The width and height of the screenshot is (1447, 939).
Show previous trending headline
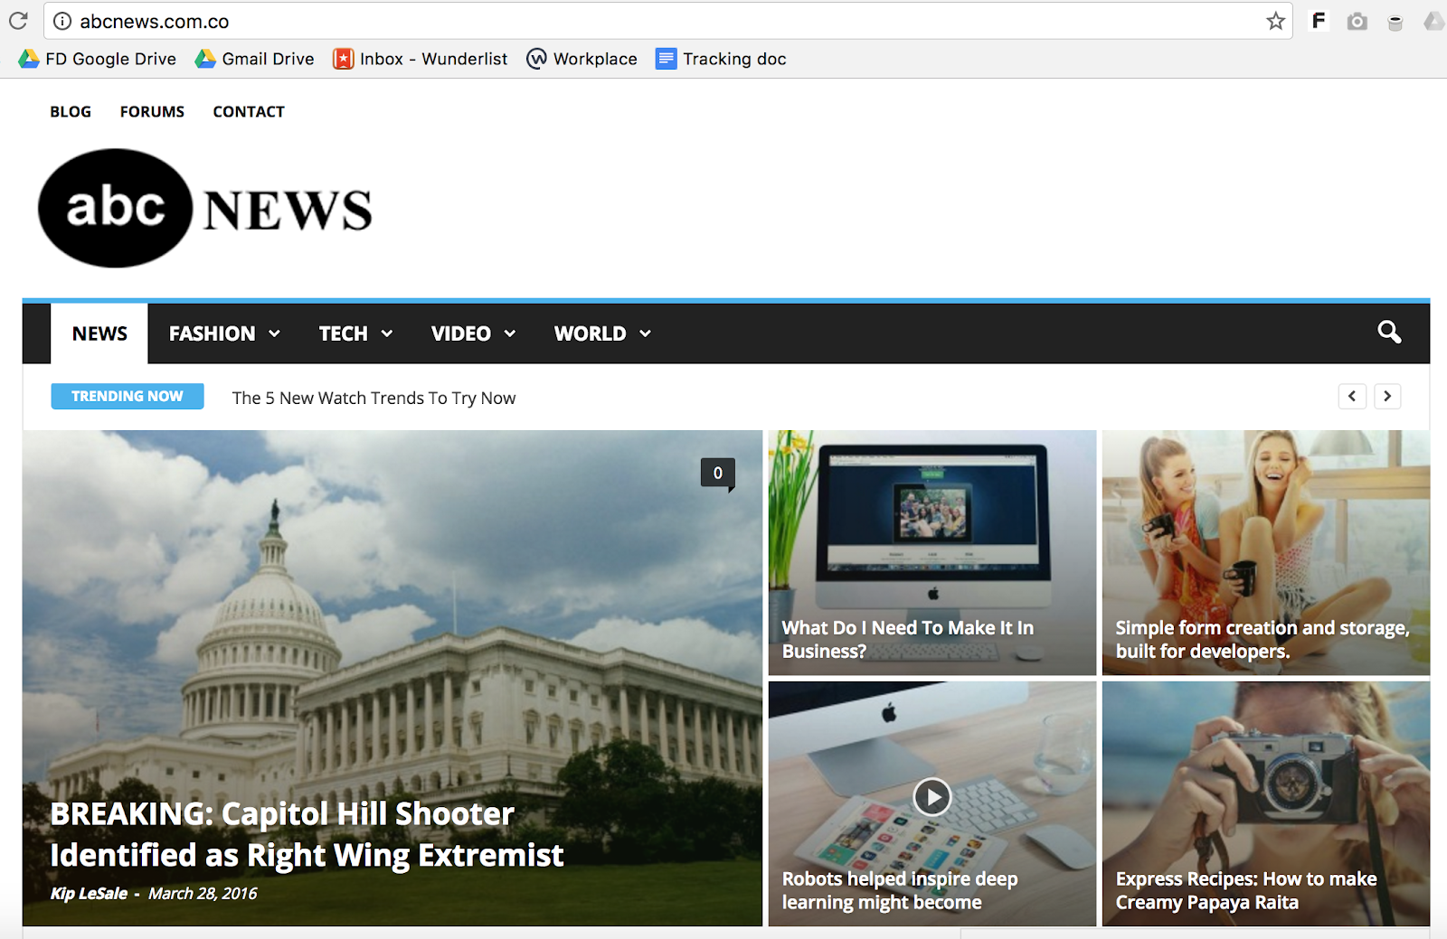click(1352, 396)
